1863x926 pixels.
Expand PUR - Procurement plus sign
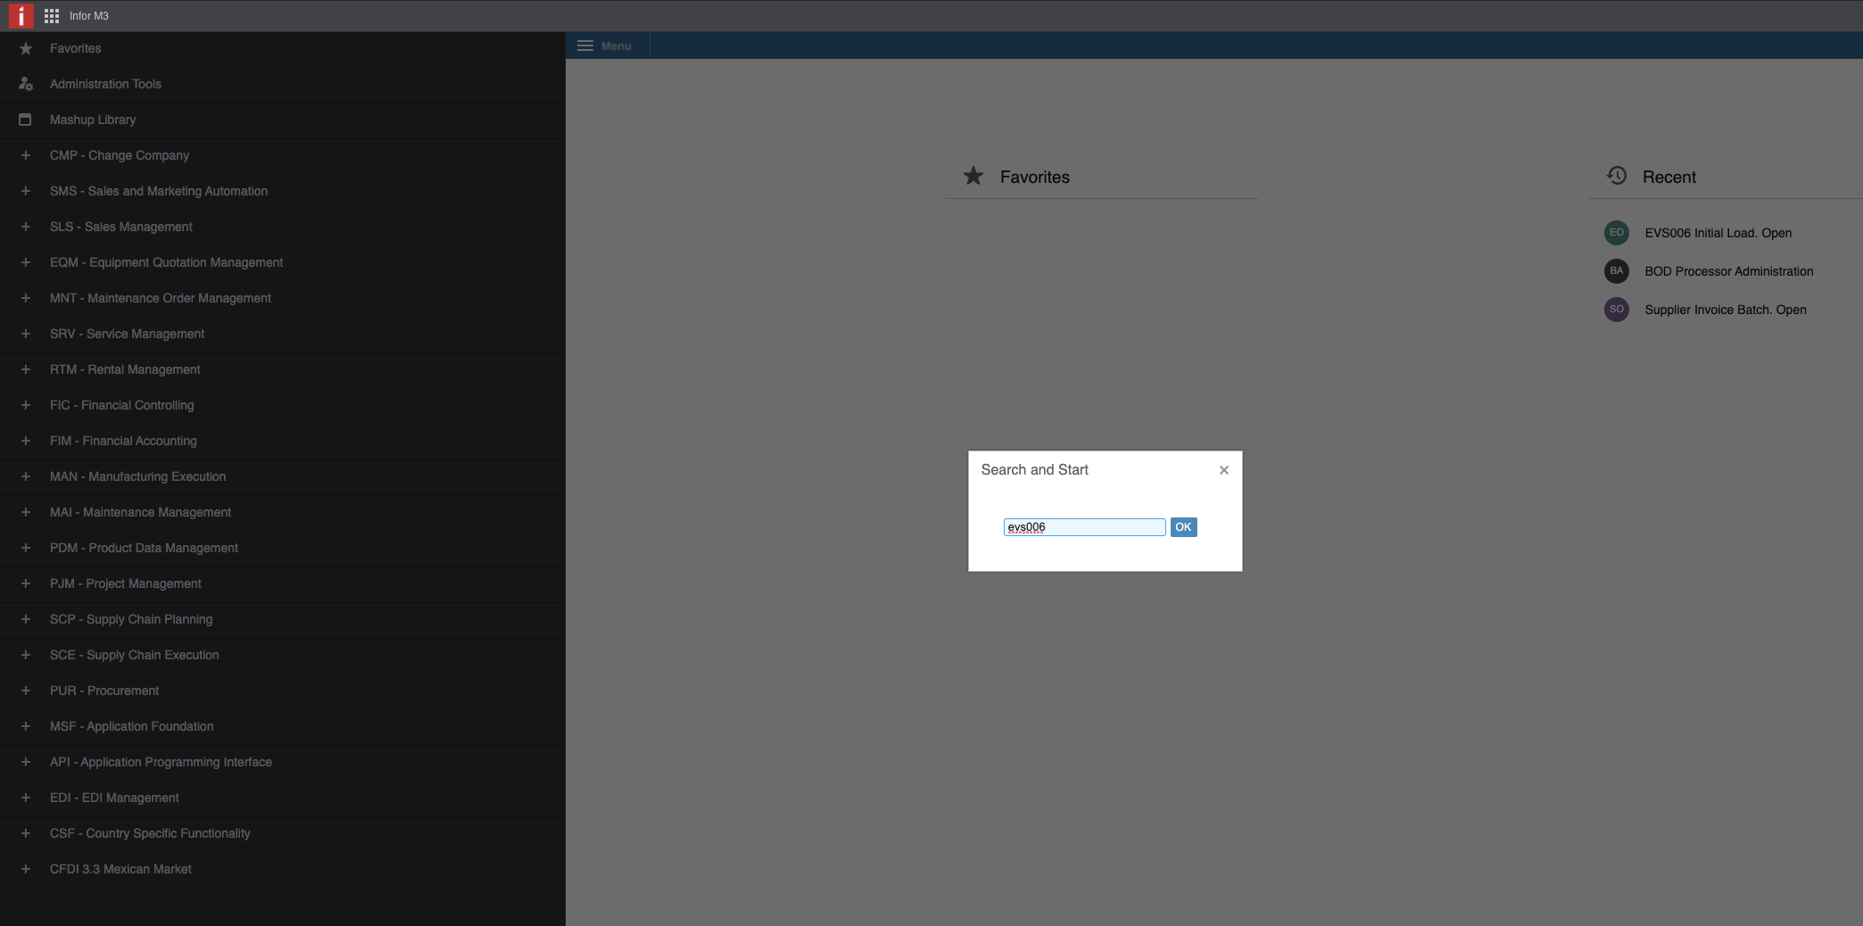click(26, 690)
